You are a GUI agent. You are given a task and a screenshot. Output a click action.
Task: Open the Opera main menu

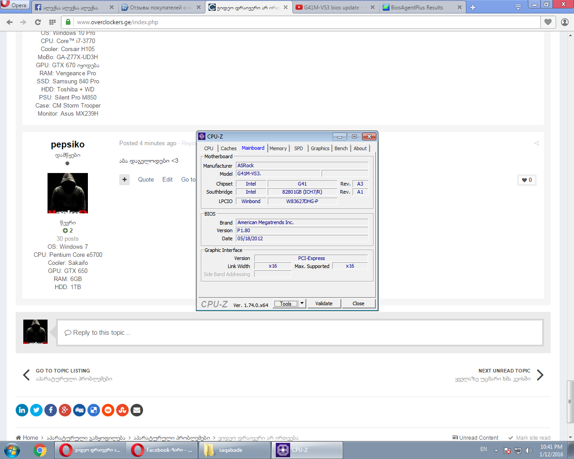[x=15, y=5]
